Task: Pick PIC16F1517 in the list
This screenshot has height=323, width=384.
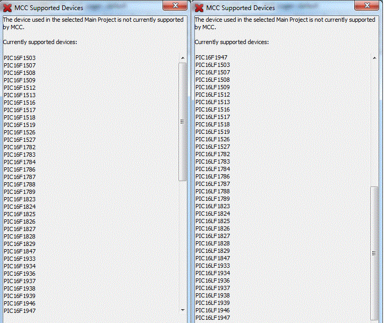Action: click(20, 110)
